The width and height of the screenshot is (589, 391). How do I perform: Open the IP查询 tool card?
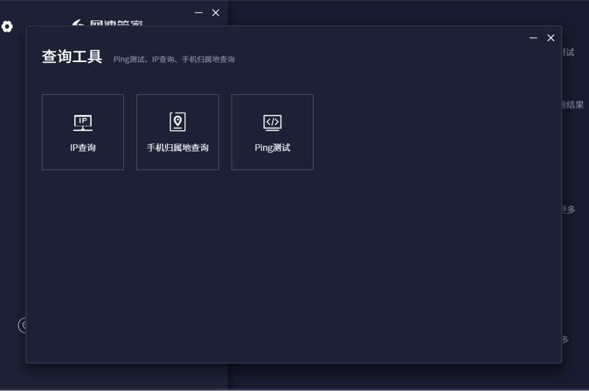point(83,132)
